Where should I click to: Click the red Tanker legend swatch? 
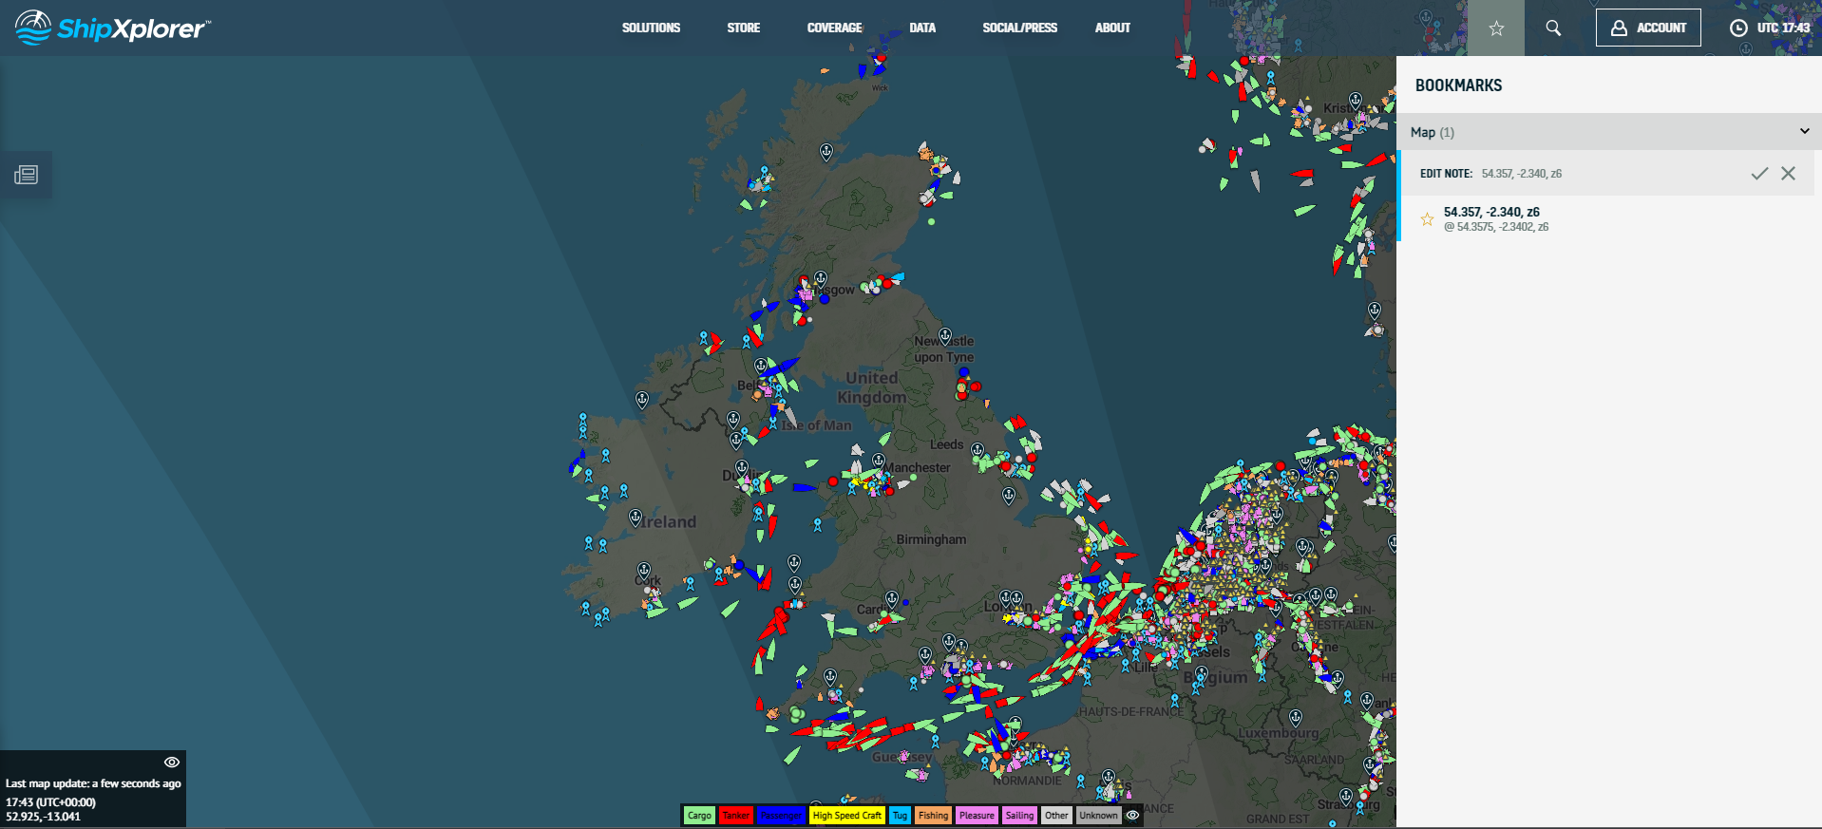(x=735, y=816)
